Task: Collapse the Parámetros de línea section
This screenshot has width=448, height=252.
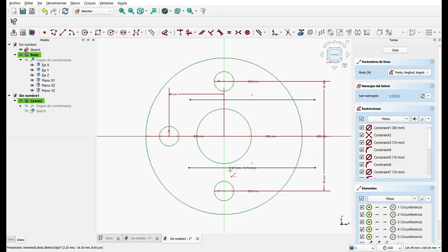Action: click(x=432, y=62)
